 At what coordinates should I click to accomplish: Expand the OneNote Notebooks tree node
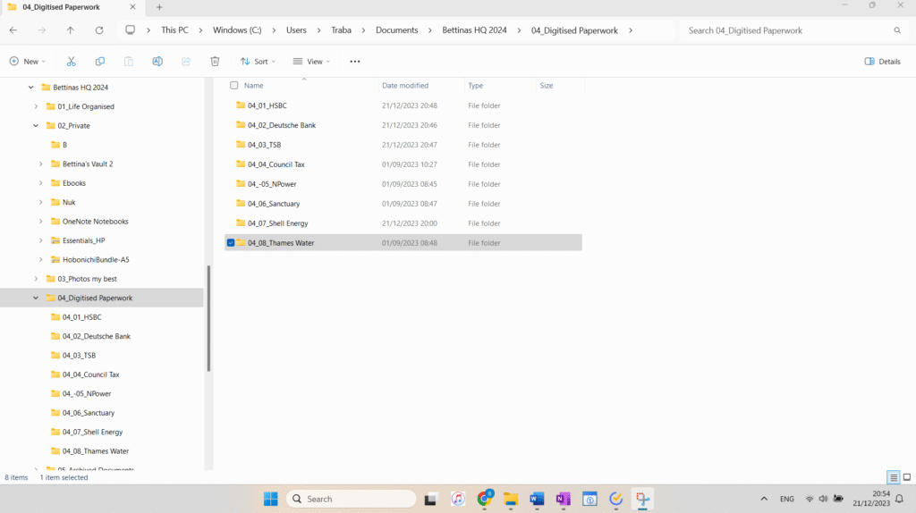(x=41, y=221)
